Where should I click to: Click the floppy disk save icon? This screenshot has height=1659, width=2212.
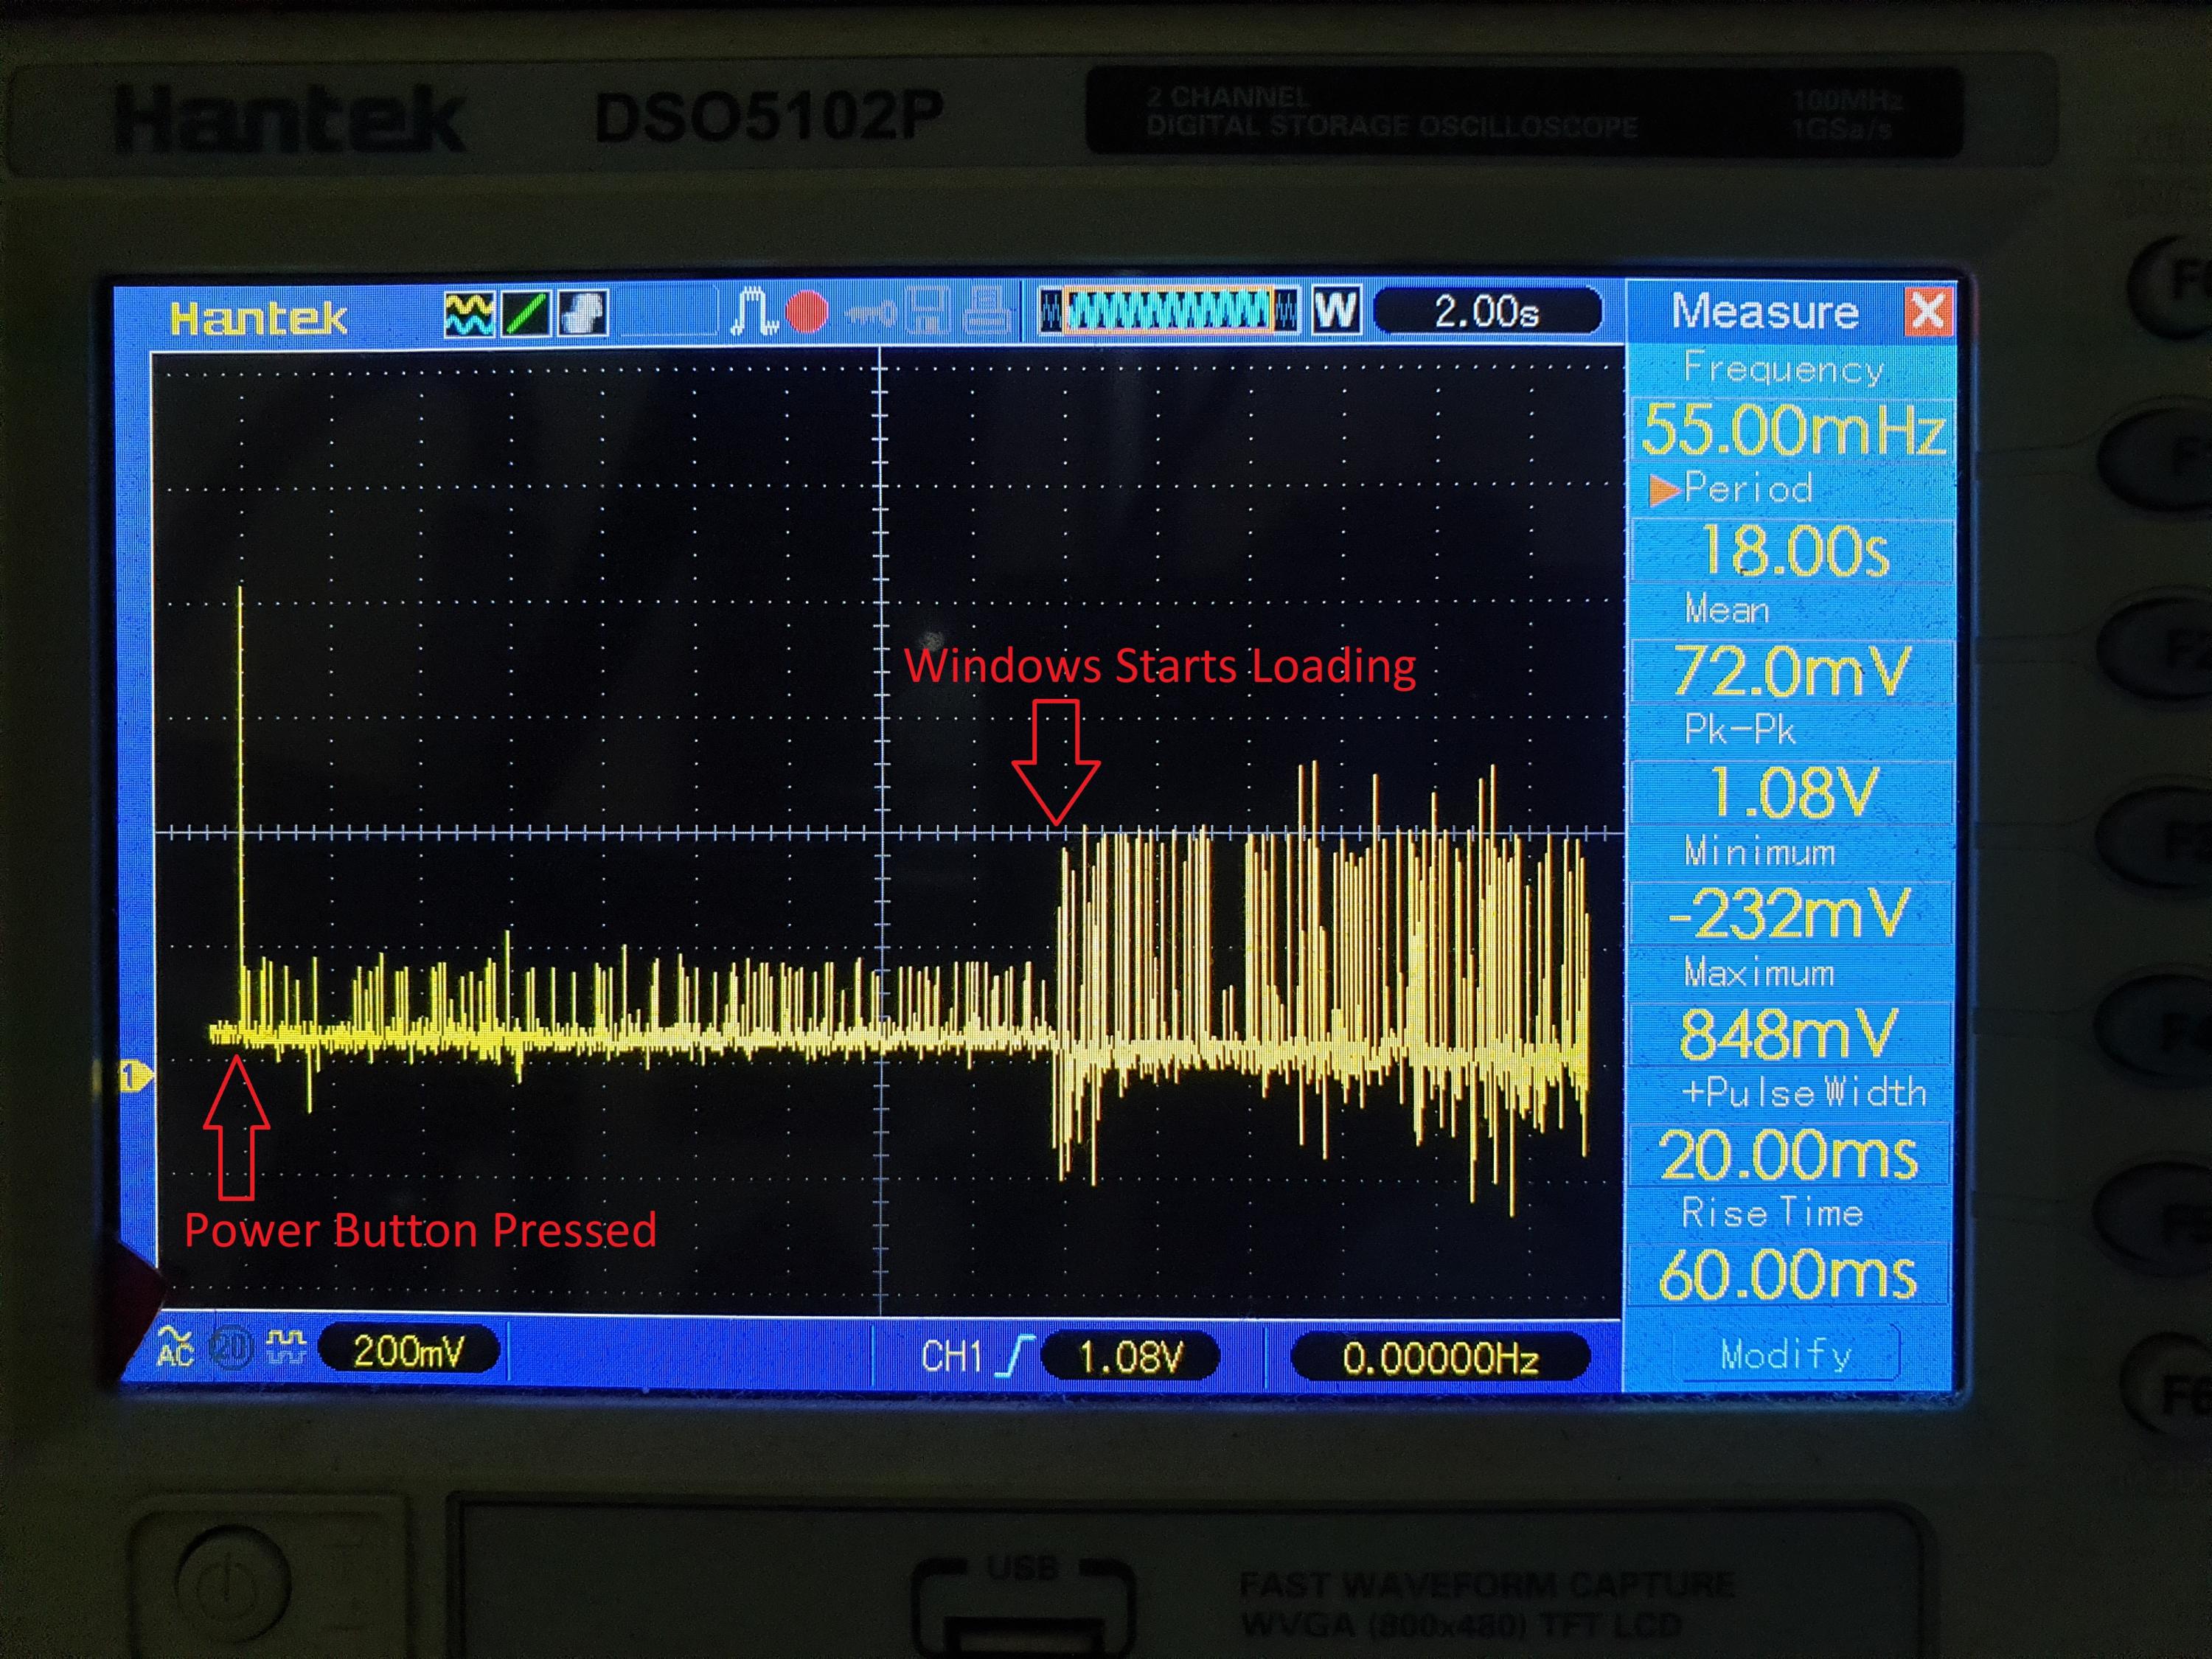point(928,311)
